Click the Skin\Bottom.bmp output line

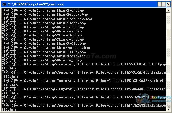click(45, 15)
